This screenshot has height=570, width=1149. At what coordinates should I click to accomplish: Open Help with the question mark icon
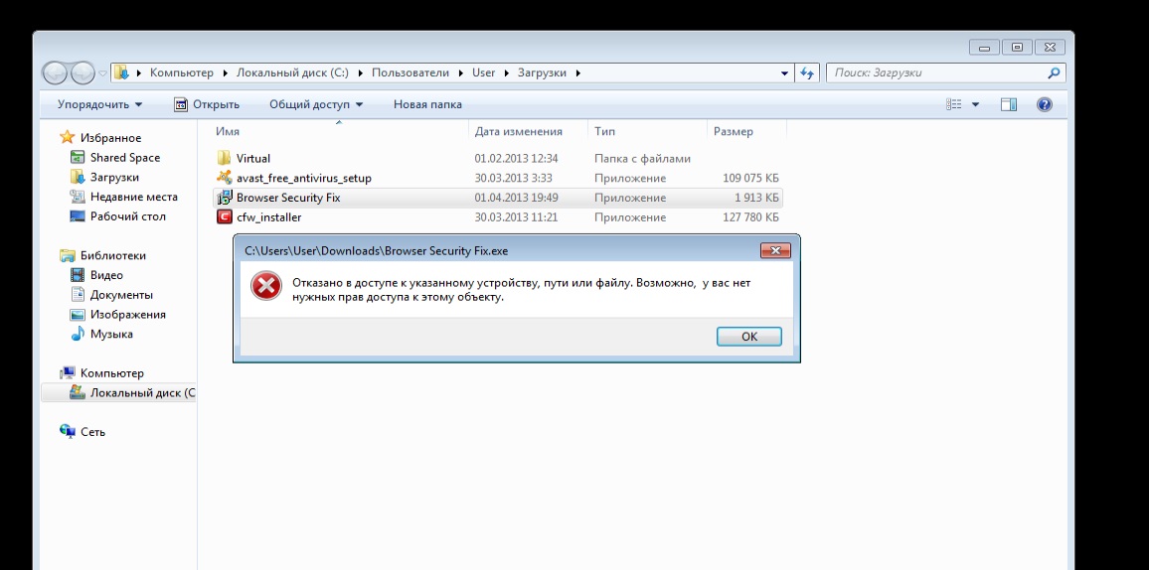point(1045,104)
